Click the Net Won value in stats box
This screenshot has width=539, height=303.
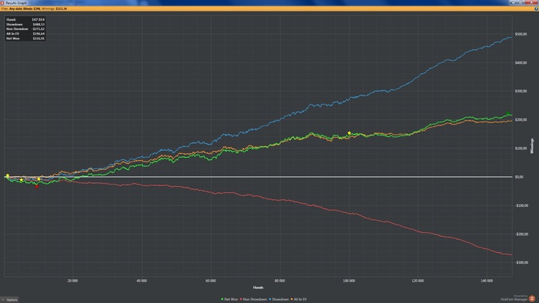click(38, 38)
